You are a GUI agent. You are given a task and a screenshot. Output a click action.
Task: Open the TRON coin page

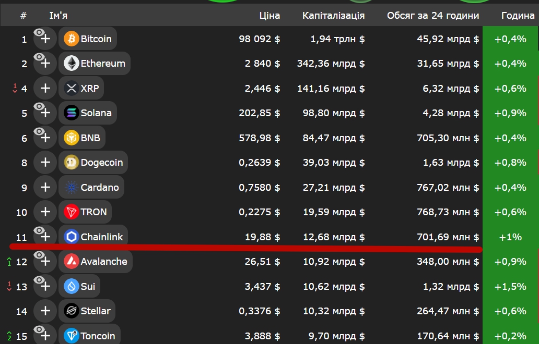click(85, 212)
